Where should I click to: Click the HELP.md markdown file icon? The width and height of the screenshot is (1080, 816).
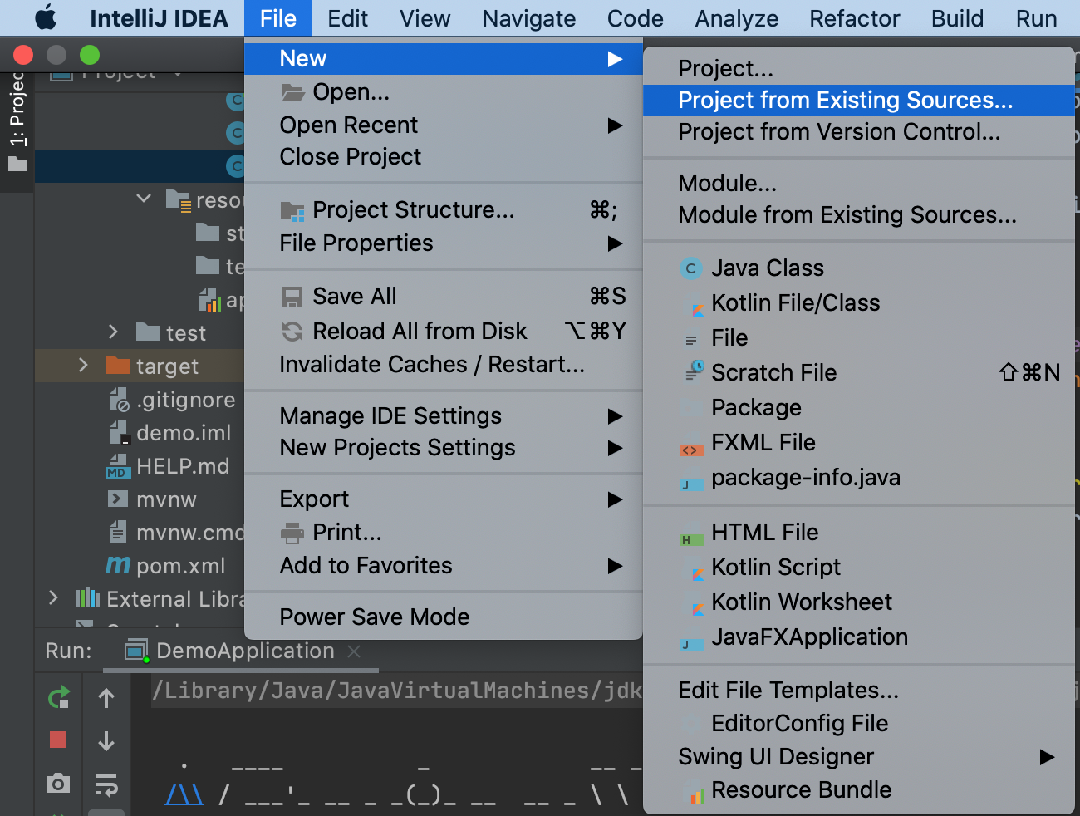118,466
